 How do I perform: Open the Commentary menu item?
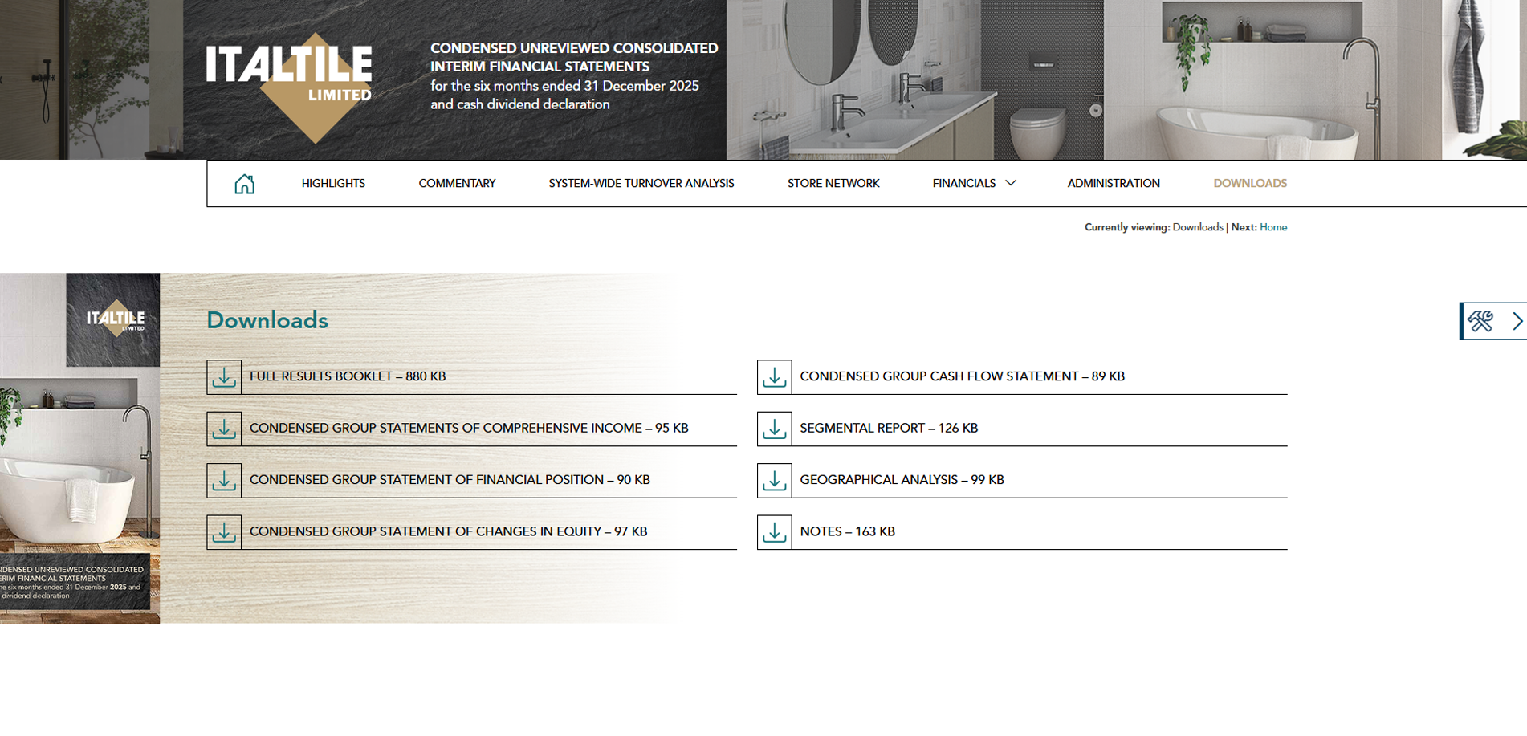(x=457, y=183)
